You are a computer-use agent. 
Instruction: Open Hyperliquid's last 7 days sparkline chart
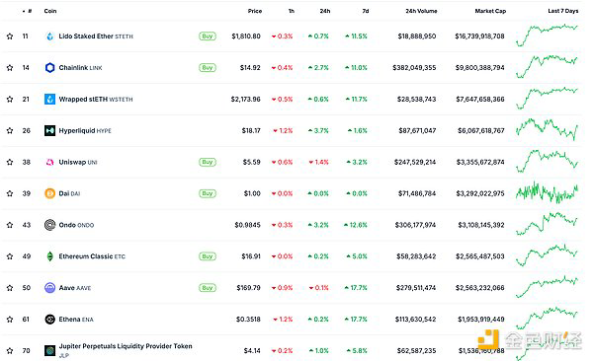click(547, 129)
